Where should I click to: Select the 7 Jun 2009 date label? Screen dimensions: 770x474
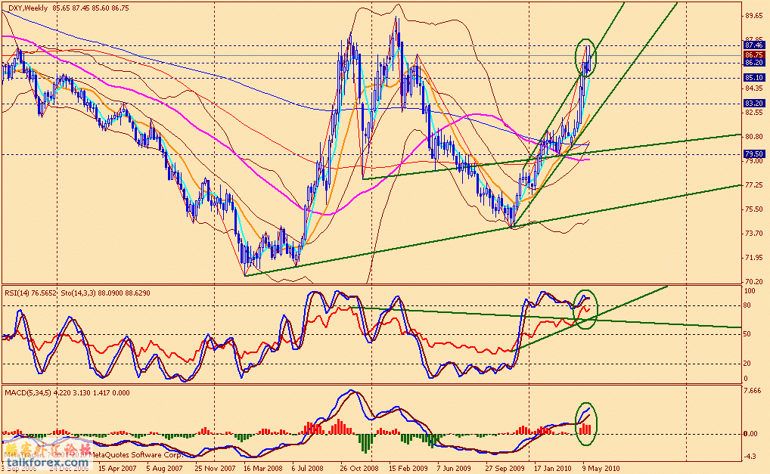pyautogui.click(x=454, y=468)
